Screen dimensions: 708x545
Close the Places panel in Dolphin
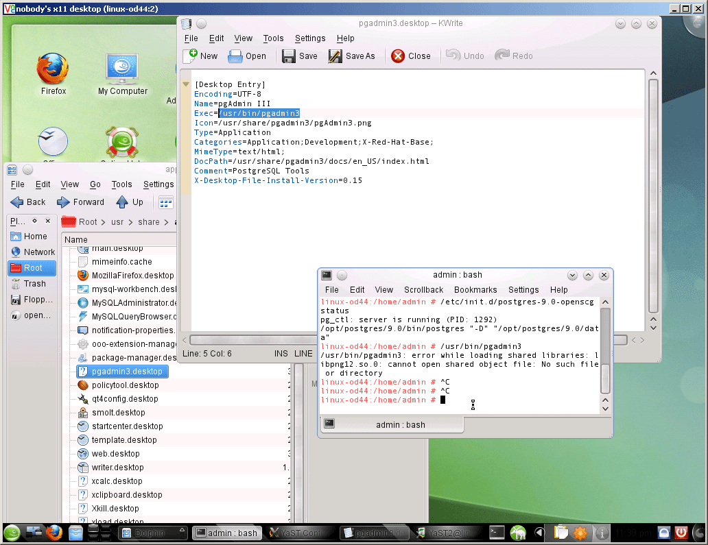48,221
